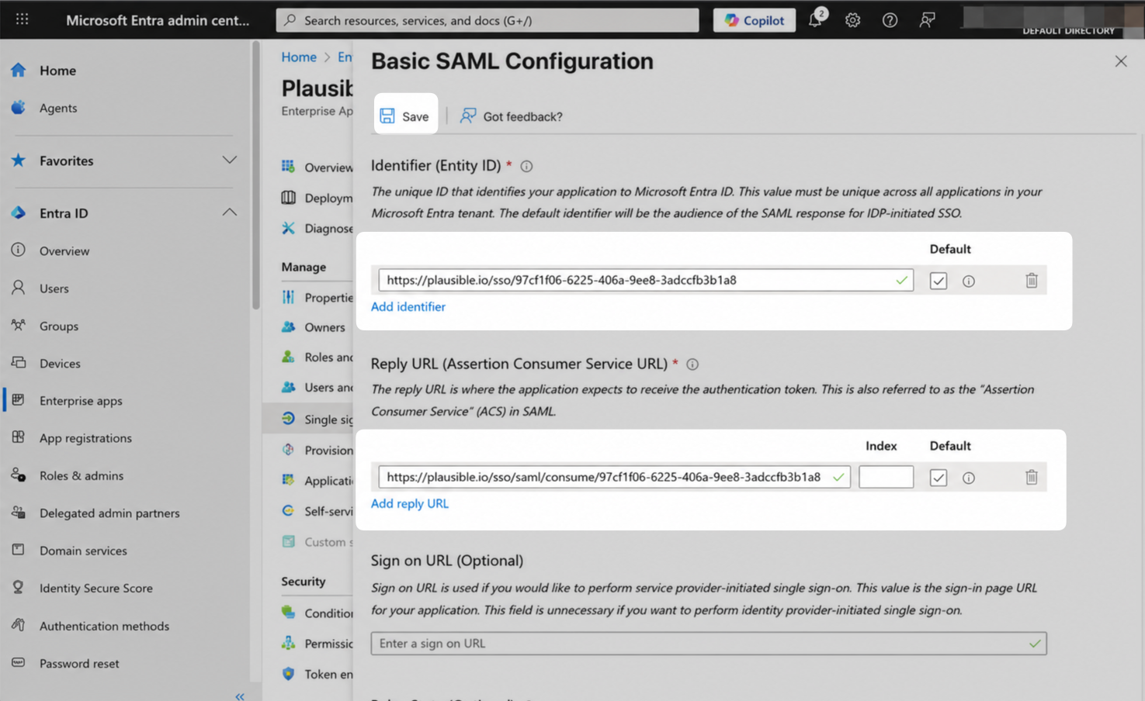Screen dimensions: 1145x701
Task: Click the Authentication methods icon
Action: [x=19, y=625]
